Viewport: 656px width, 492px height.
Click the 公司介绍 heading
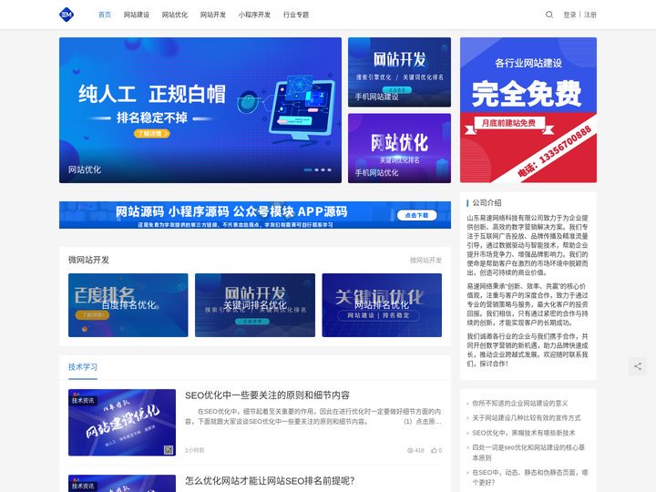click(x=487, y=203)
